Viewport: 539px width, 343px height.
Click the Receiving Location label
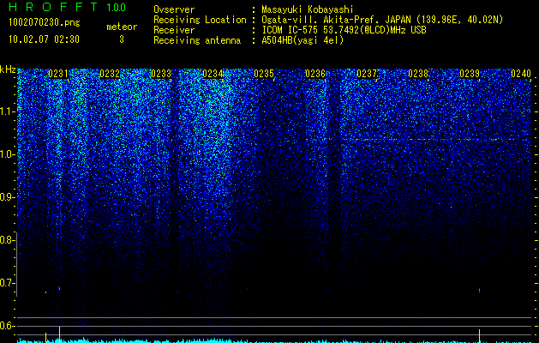click(200, 20)
